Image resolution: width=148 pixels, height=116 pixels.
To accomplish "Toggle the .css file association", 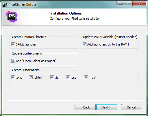I will (68, 77).
